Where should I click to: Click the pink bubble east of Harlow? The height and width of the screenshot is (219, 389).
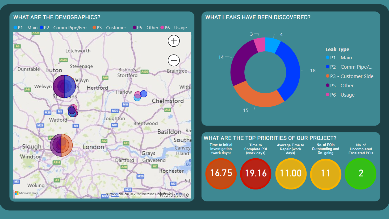click(137, 94)
